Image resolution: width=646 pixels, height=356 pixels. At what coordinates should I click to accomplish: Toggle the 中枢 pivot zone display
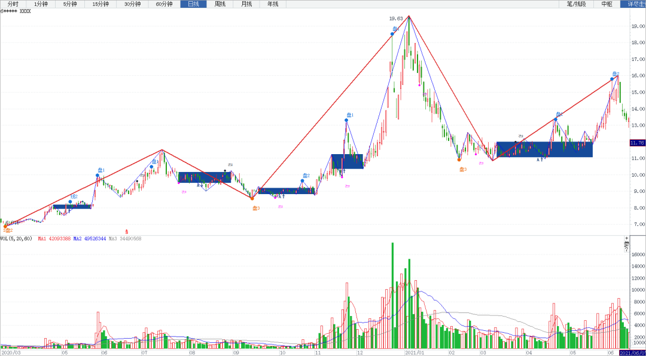pyautogui.click(x=607, y=4)
